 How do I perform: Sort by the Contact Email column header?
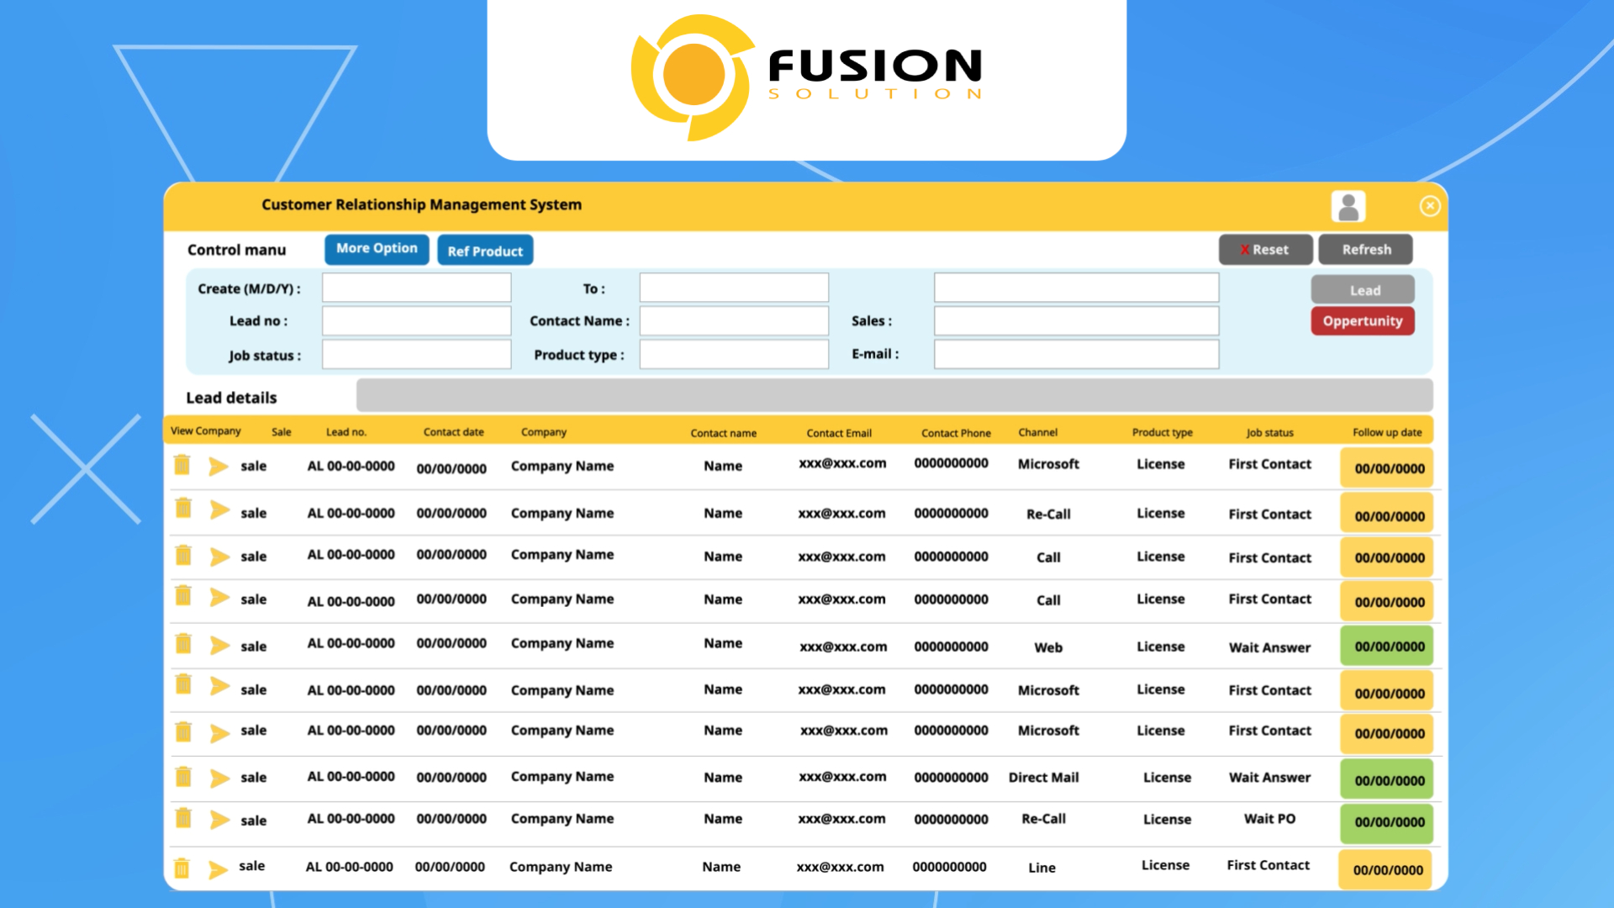(839, 433)
